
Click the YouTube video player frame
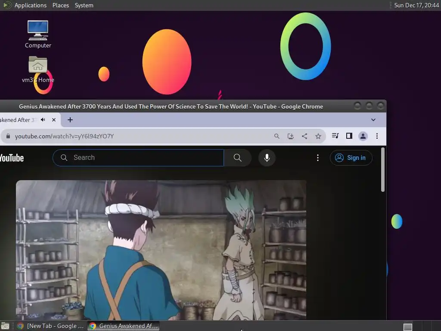pyautogui.click(x=161, y=250)
